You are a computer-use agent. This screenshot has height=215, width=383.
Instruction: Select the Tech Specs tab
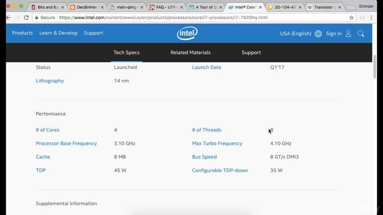click(x=126, y=53)
